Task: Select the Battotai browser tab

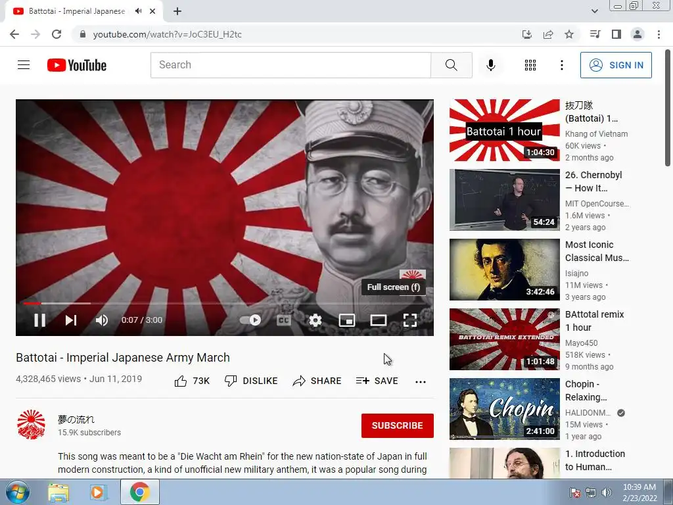Action: 84,11
